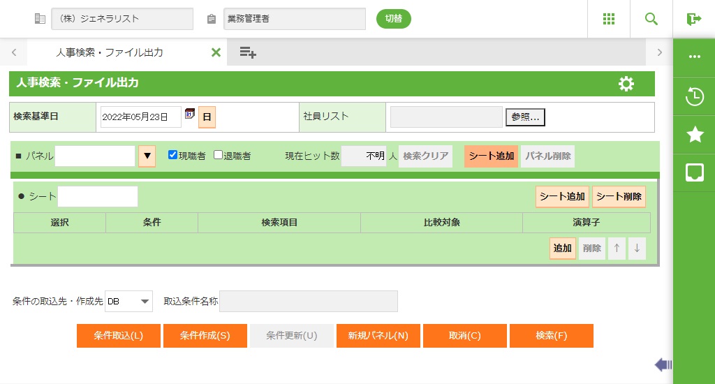Click the 条件 column header
715x384 pixels.
pyautogui.click(x=152, y=223)
